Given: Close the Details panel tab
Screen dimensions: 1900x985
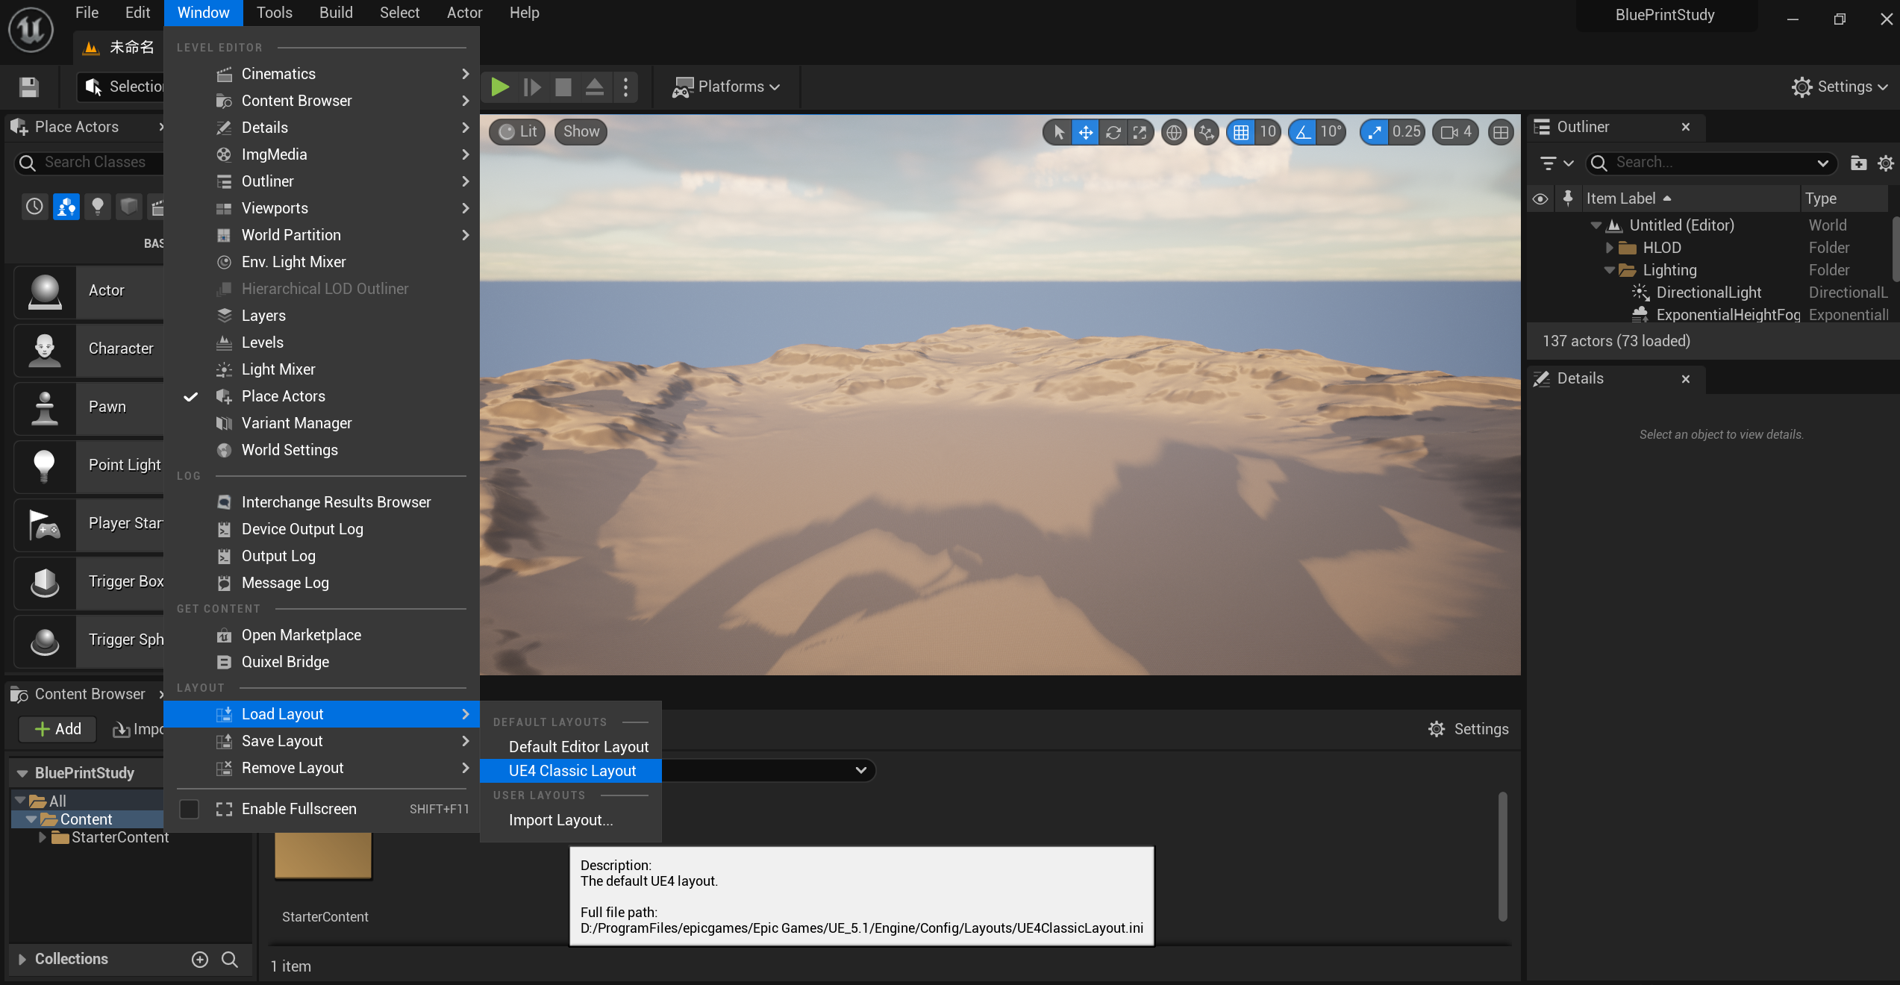Looking at the screenshot, I should [1686, 379].
